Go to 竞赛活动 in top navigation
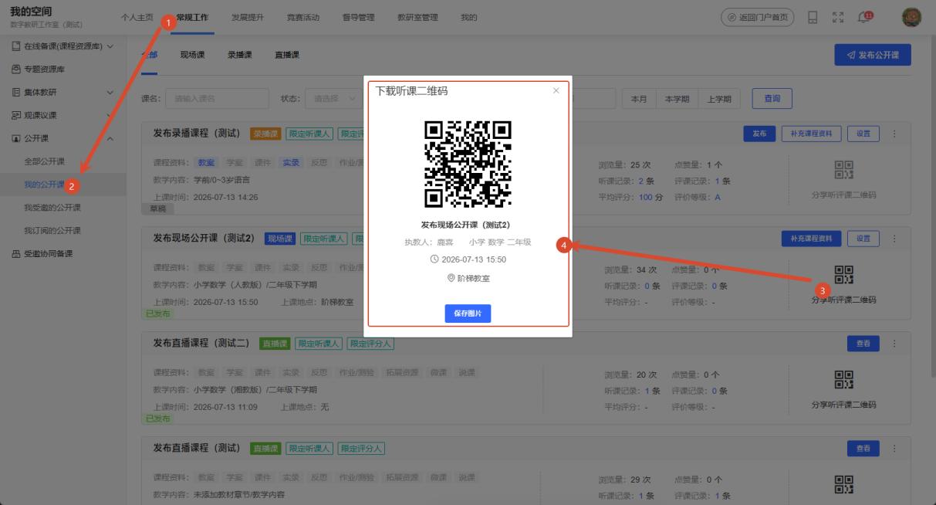 coord(302,18)
